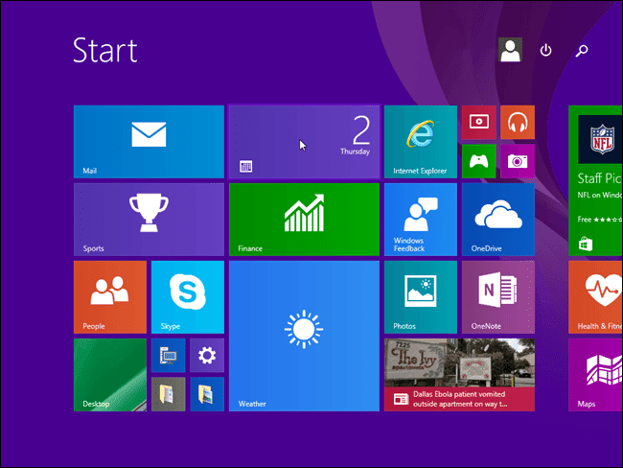623x468 pixels.
Task: Open PC Settings gear tile
Action: [207, 355]
